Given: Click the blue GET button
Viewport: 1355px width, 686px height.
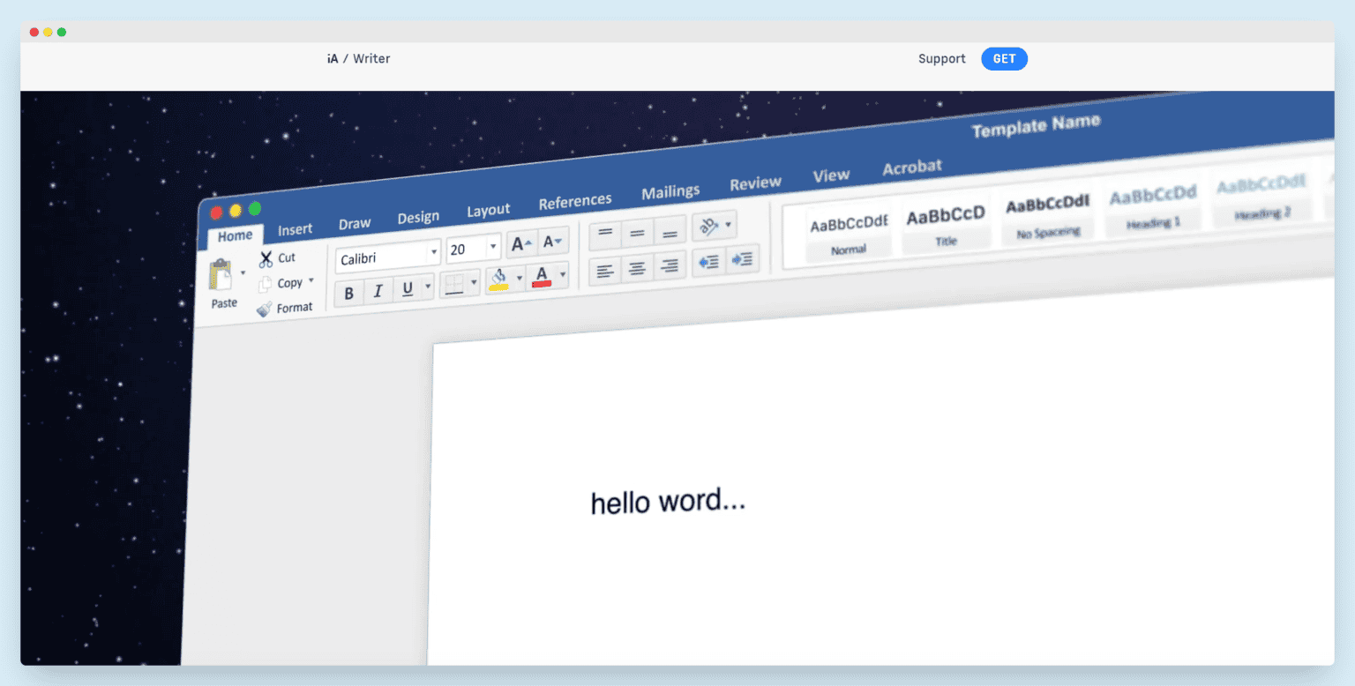Looking at the screenshot, I should point(1004,59).
